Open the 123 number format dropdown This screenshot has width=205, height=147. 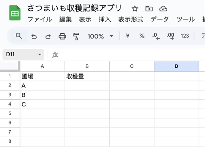(185, 36)
